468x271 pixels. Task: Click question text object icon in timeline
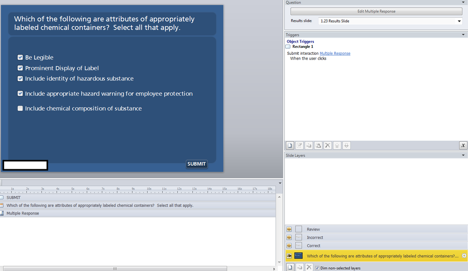(2, 205)
